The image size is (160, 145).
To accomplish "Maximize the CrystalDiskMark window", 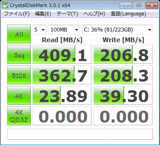I will coord(139,6).
